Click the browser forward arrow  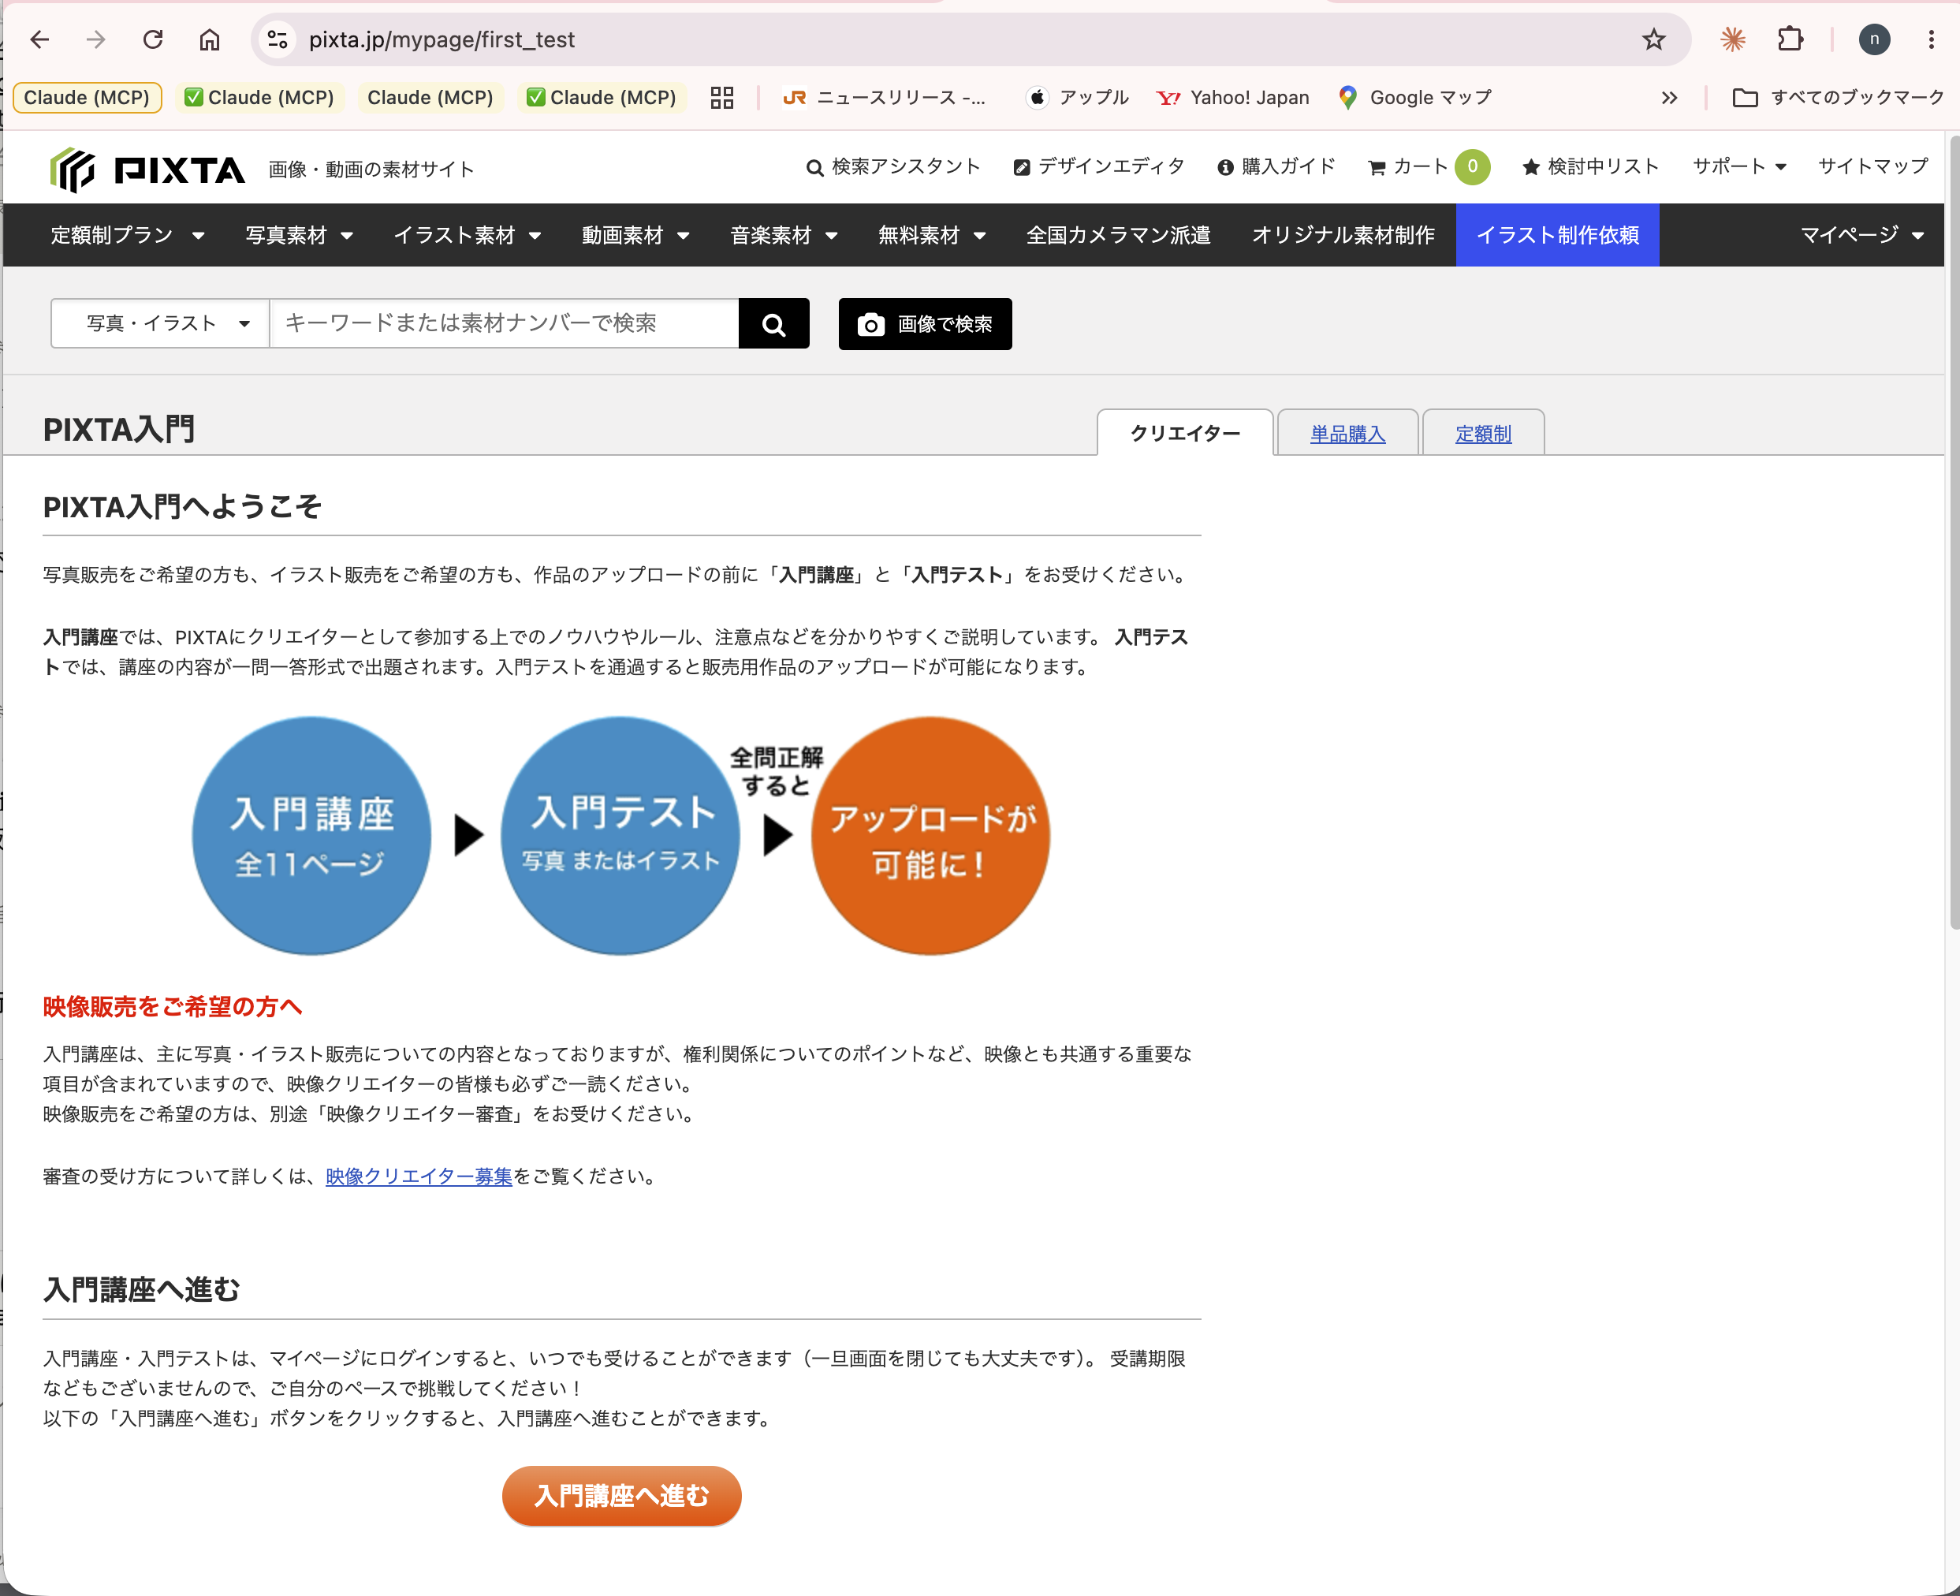tap(95, 39)
